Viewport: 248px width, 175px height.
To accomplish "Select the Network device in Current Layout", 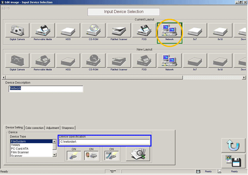I will (169, 32).
